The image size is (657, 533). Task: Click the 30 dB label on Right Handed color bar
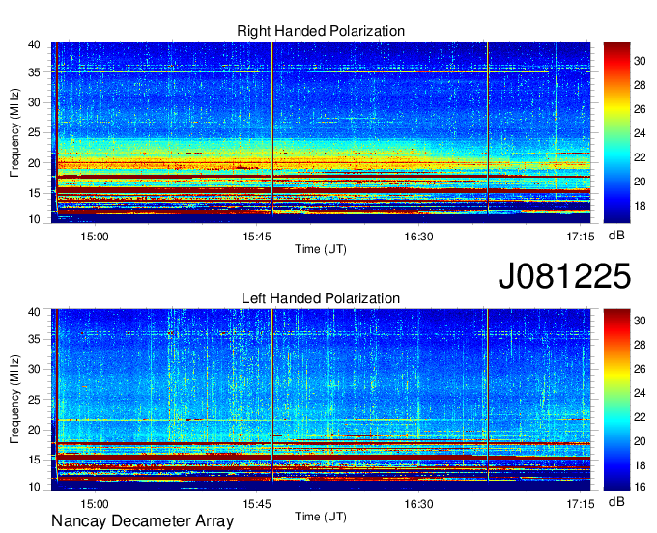640,61
